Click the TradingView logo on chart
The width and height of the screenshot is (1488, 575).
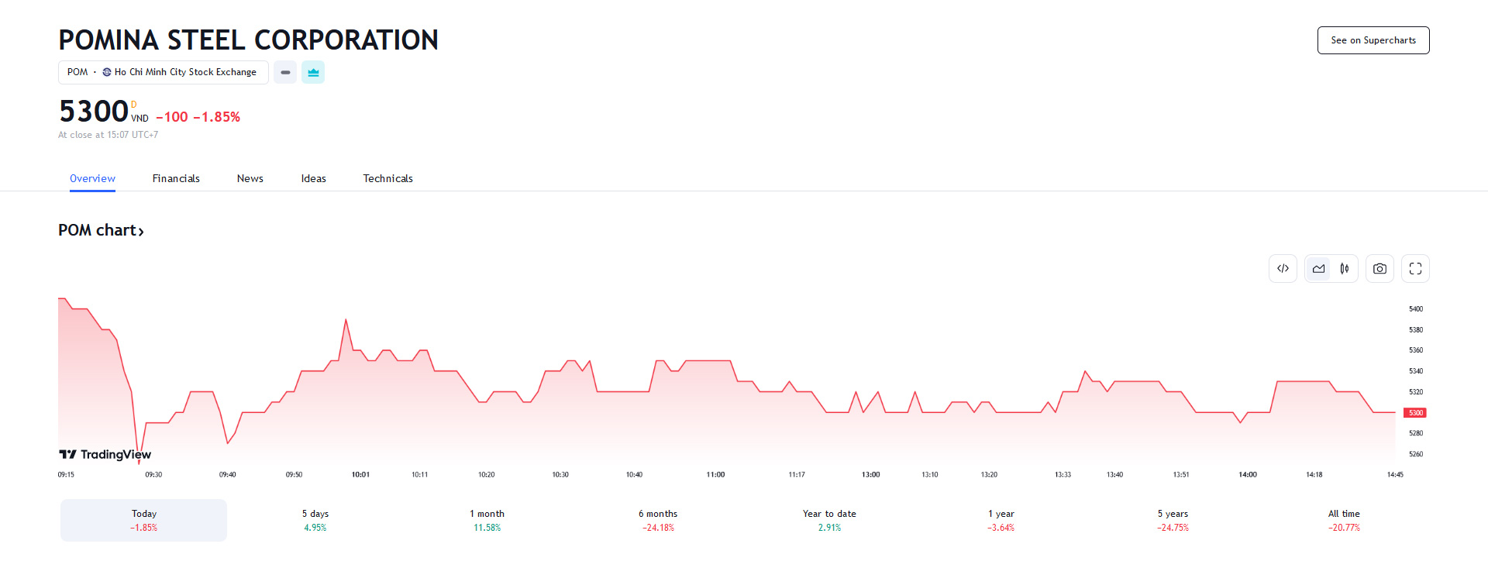[105, 454]
